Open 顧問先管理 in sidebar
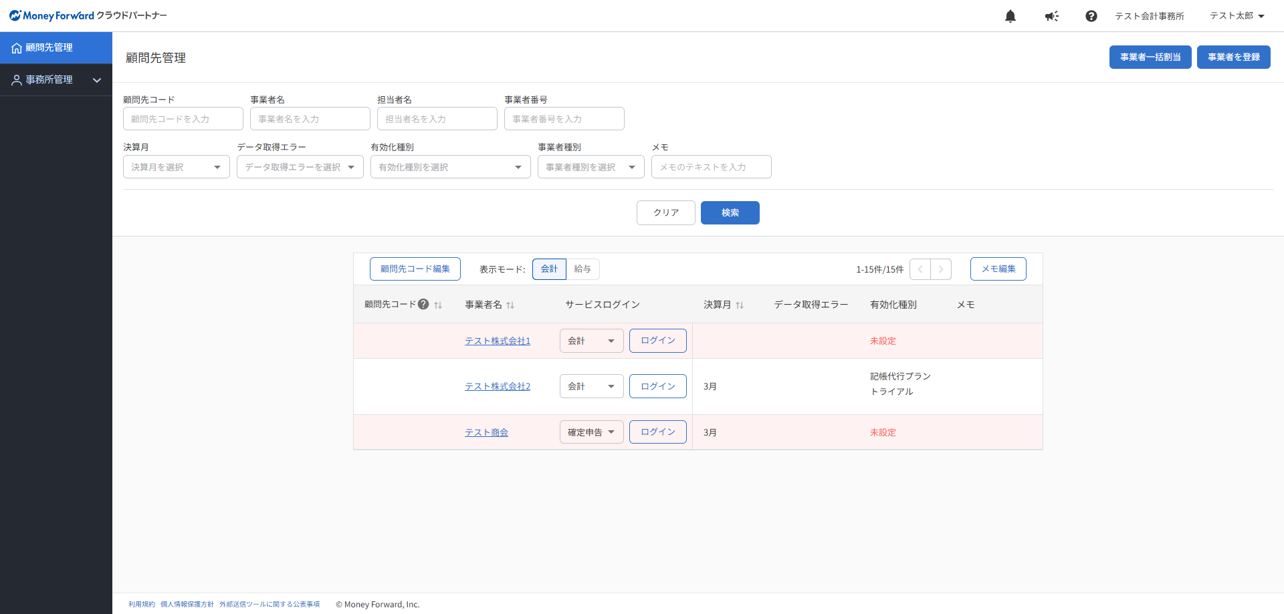Viewport: 1284px width, 614px height. (56, 47)
